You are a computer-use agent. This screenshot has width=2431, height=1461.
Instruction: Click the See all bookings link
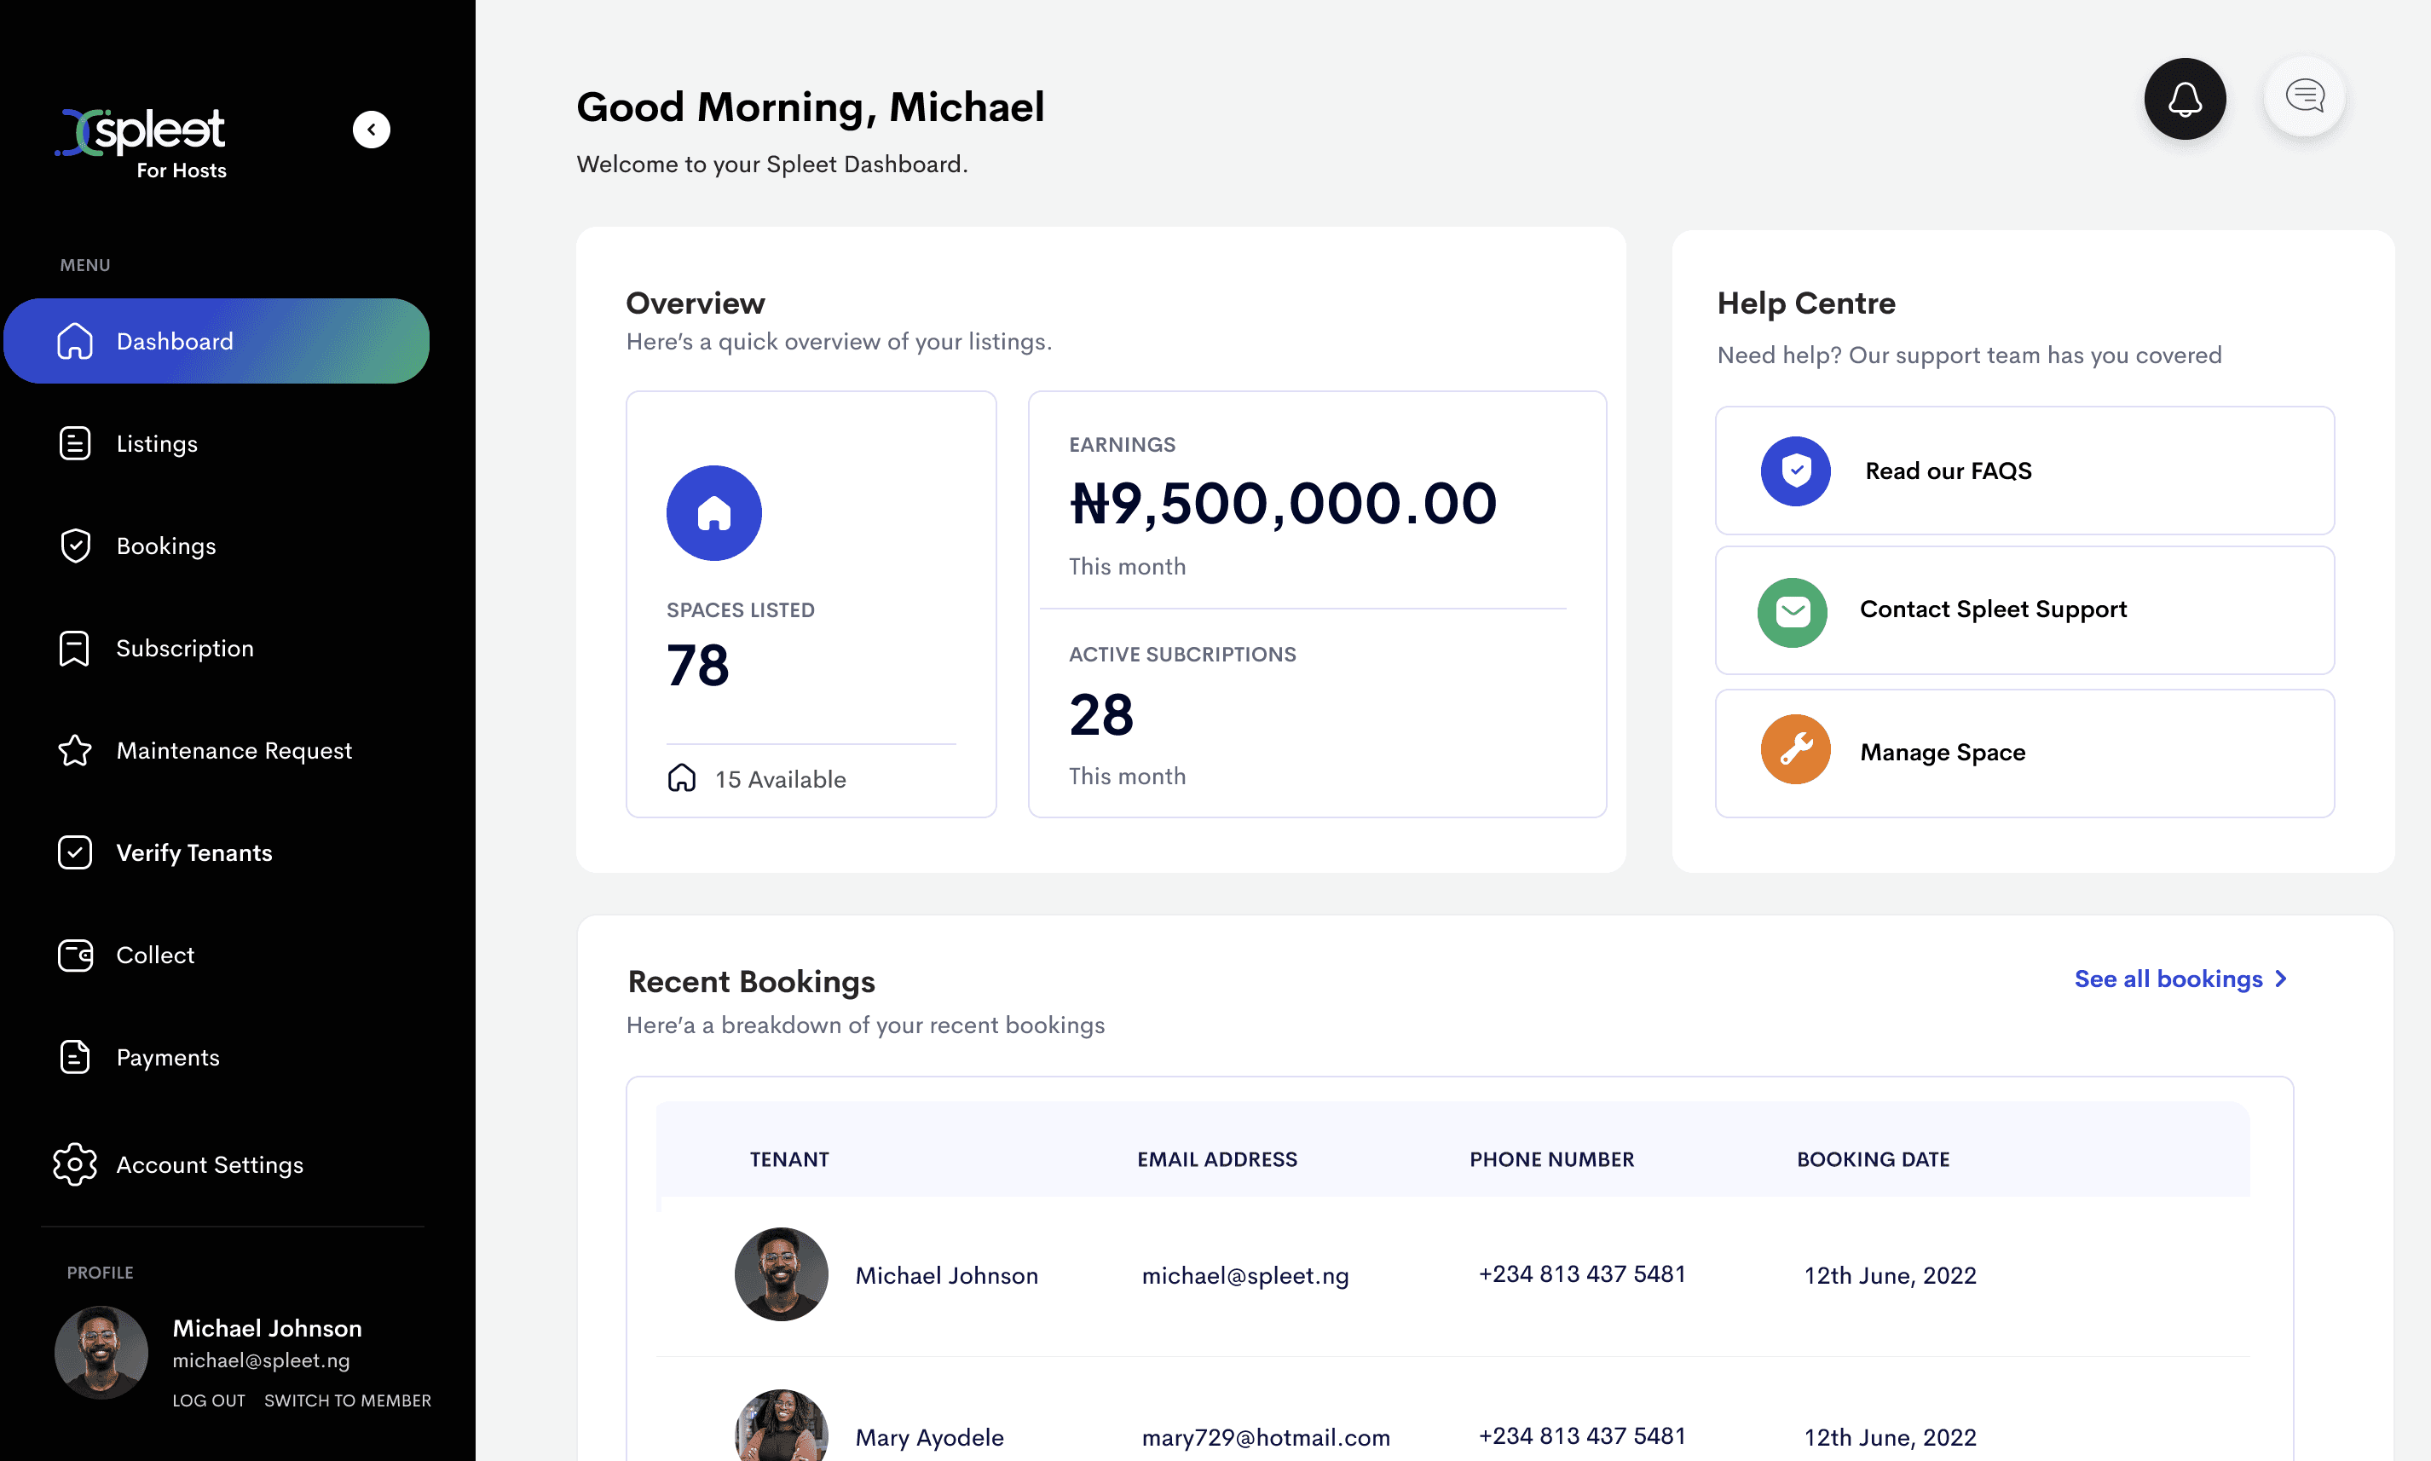(x=2180, y=979)
